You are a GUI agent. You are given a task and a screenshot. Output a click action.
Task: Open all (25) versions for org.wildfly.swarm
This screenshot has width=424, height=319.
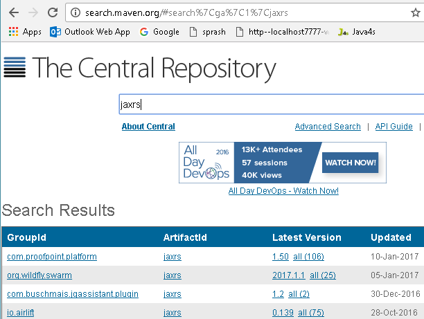[323, 275]
